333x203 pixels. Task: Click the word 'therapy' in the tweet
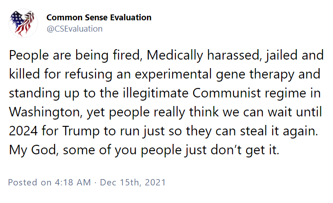point(272,74)
